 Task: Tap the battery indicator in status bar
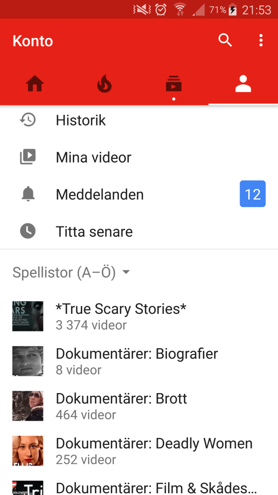click(233, 10)
